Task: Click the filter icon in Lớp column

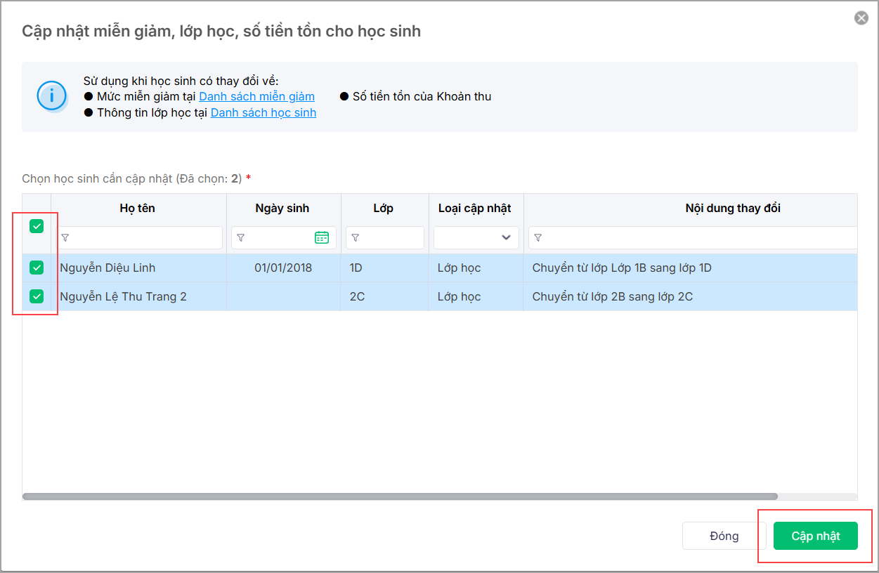Action: point(356,238)
